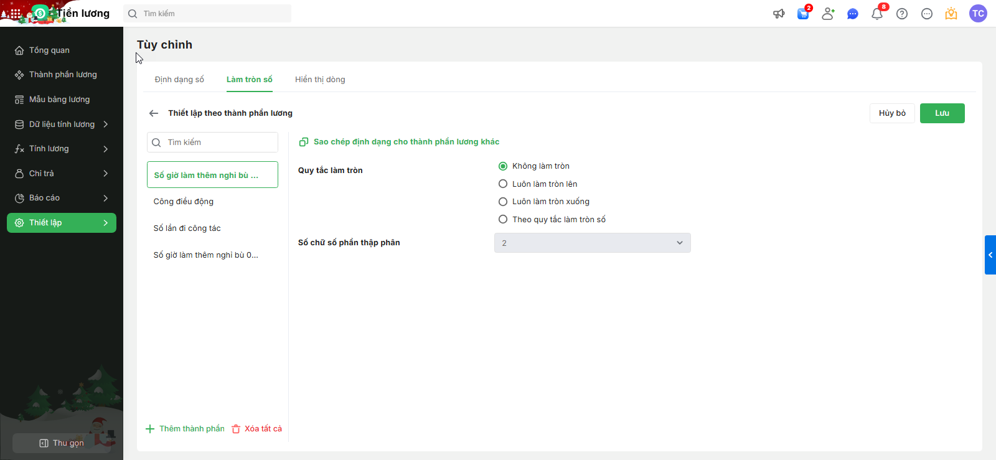Switch to the Định dạng số tab

(x=179, y=80)
